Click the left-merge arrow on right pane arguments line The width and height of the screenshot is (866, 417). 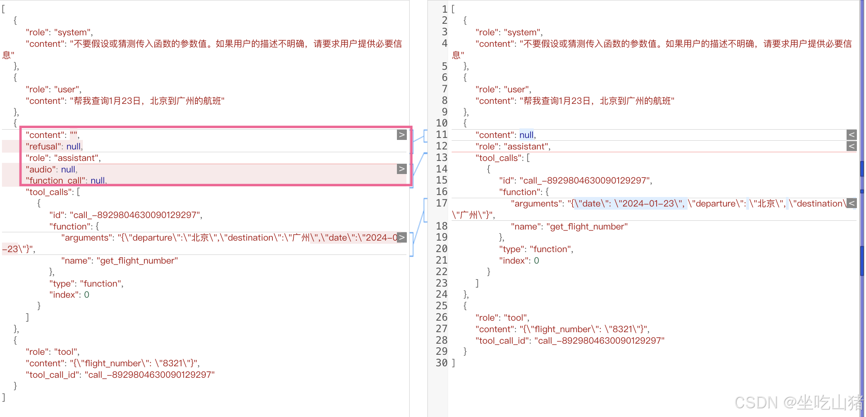coord(852,203)
